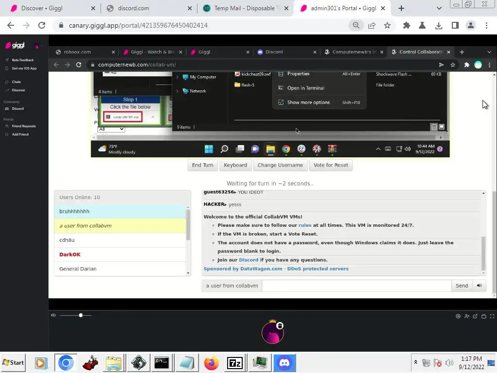Click Vote for Reset button
This screenshot has height=373, width=497.
[331, 165]
